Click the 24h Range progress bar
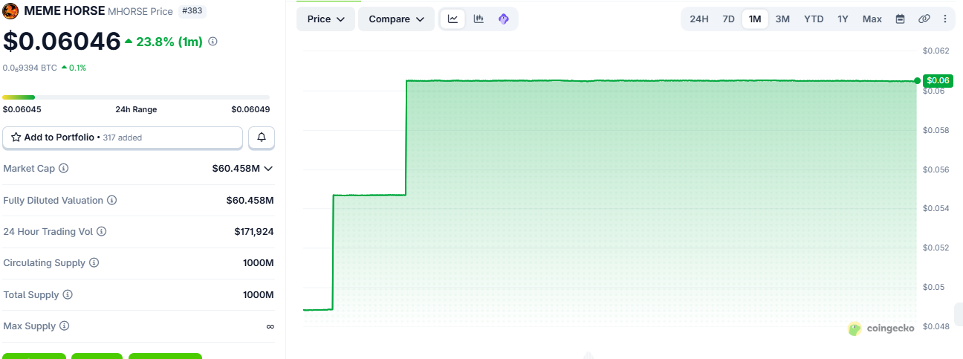Viewport: 963px width, 359px height. (136, 97)
